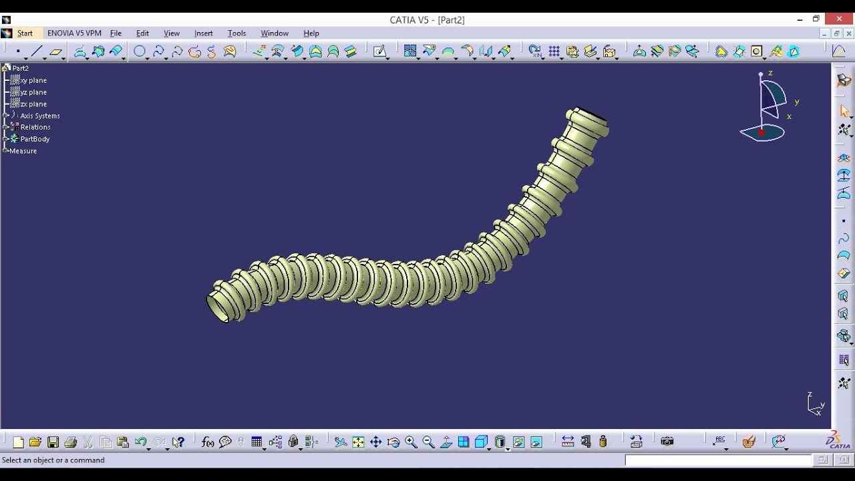Open the Window menu
Image resolution: width=855 pixels, height=481 pixels.
[275, 33]
